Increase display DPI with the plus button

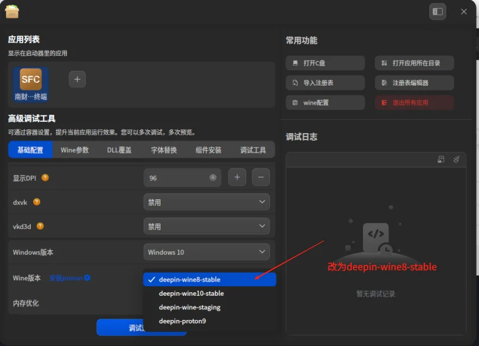[x=237, y=177]
